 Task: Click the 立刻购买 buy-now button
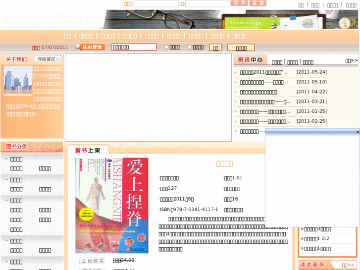click(x=93, y=261)
